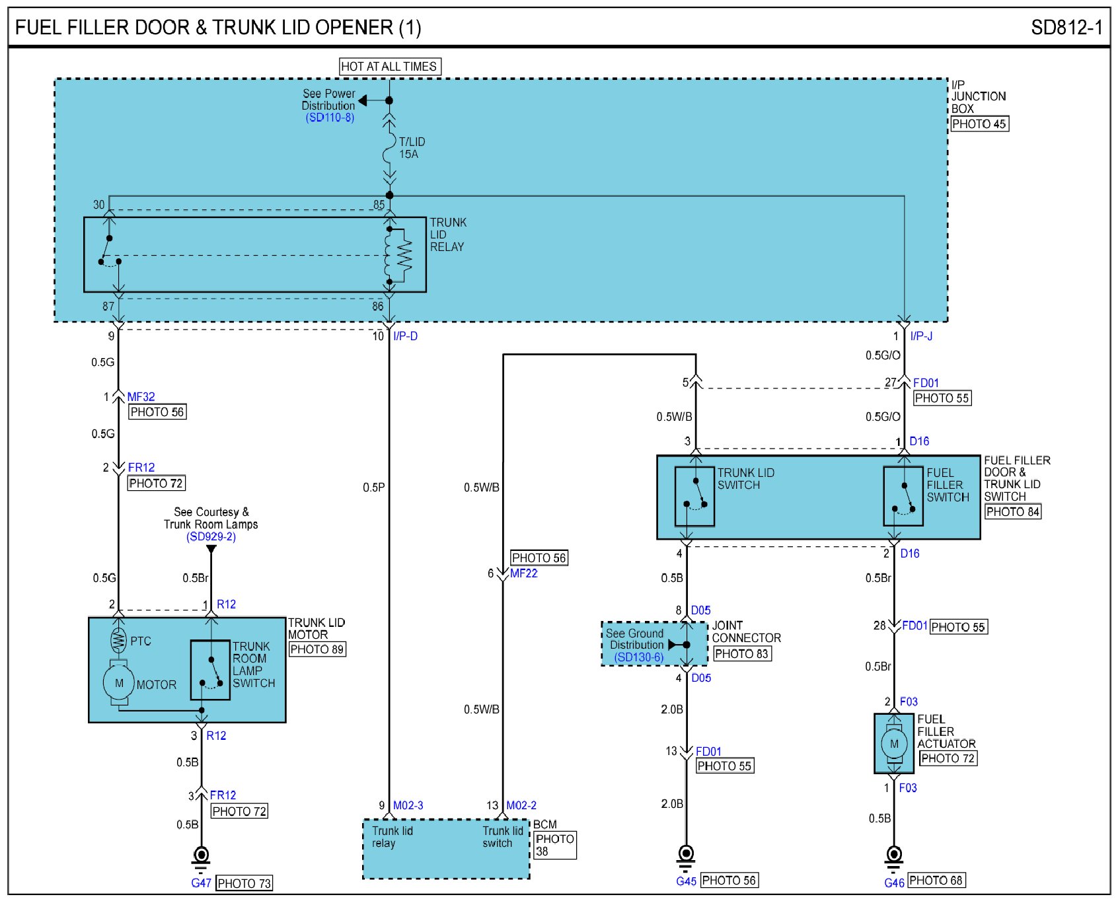
Task: Select the fuel filler actuator motor symbol
Action: pyautogui.click(x=894, y=744)
